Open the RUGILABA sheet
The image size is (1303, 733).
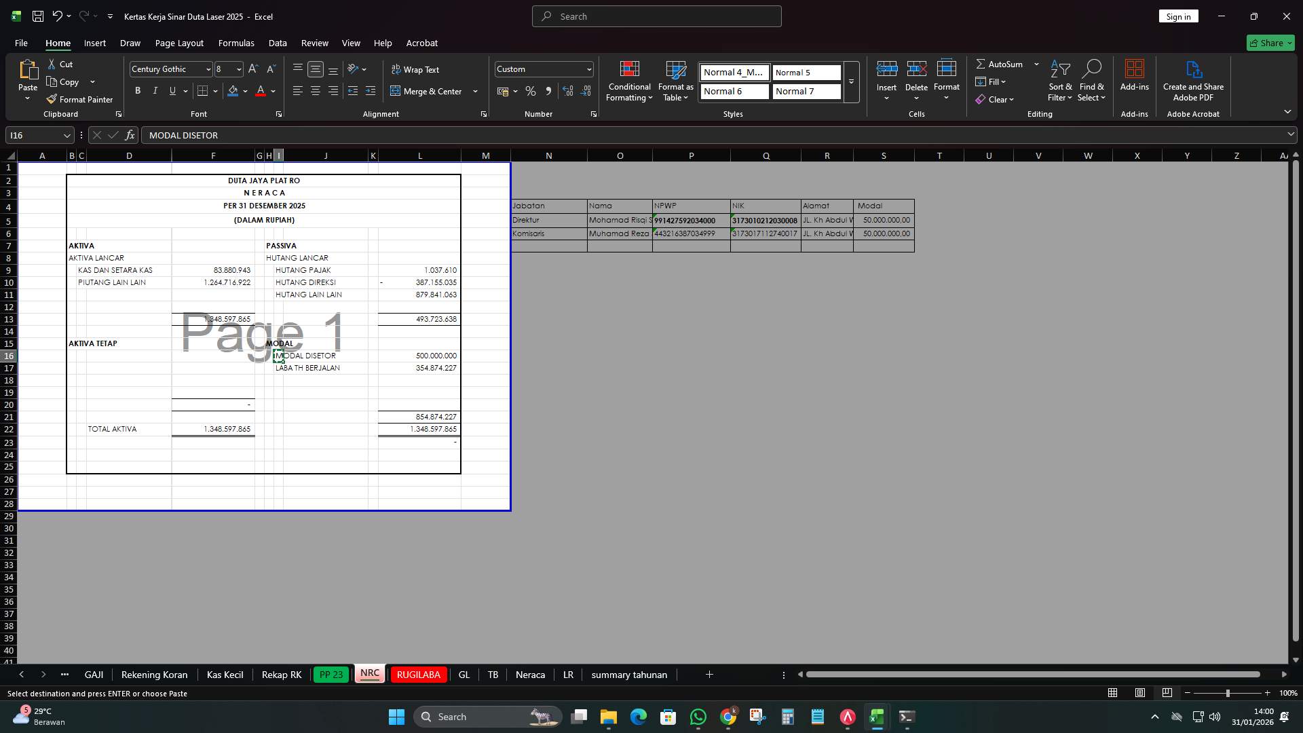[x=419, y=675]
